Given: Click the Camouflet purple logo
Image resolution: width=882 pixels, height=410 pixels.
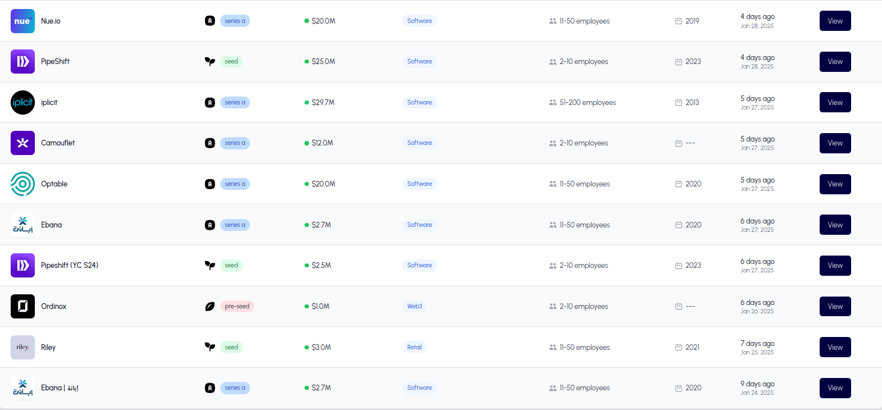Looking at the screenshot, I should click(x=22, y=143).
